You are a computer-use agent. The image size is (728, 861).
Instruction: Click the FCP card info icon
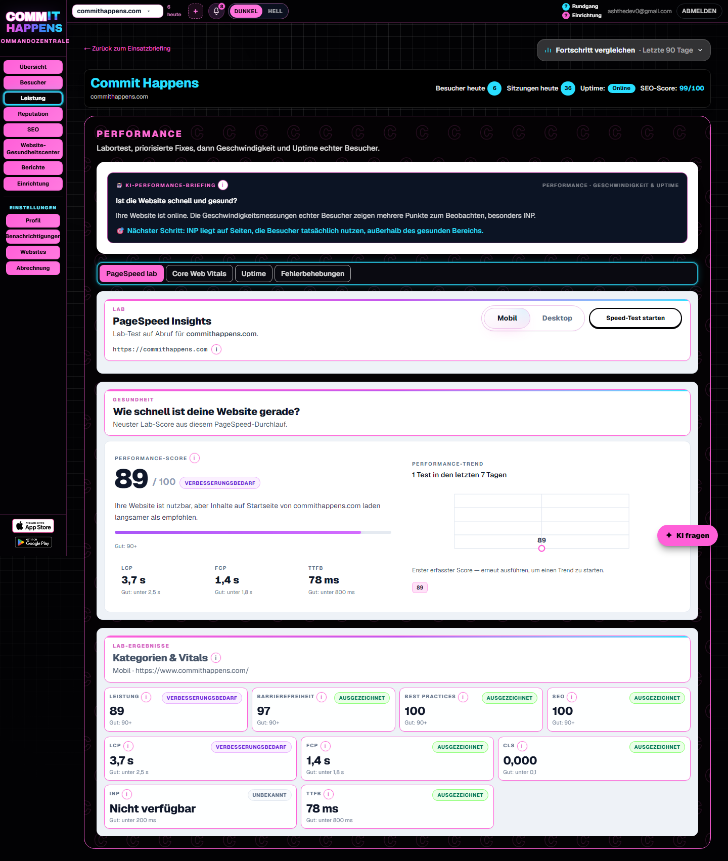[x=326, y=746]
